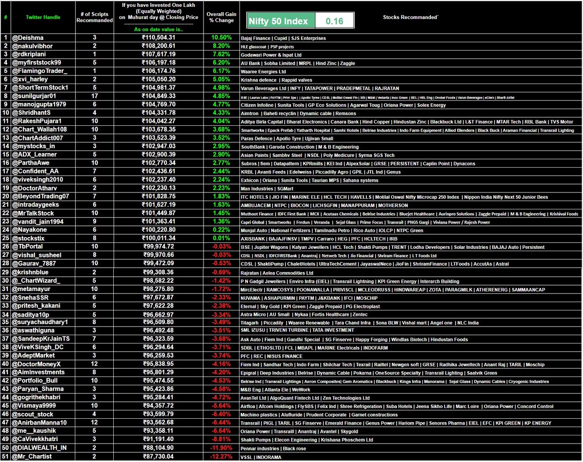Image resolution: width=583 pixels, height=462 pixels.
Task: Select the @nakulvibhor handle cell
Action: 43,46
